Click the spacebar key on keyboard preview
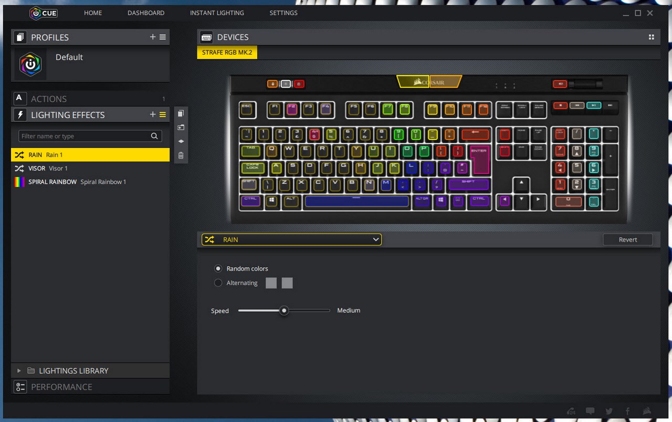The width and height of the screenshot is (672, 422). point(356,202)
